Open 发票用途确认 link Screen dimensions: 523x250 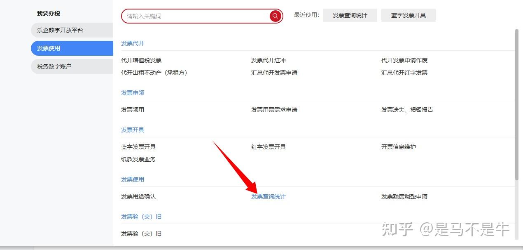[x=138, y=196]
